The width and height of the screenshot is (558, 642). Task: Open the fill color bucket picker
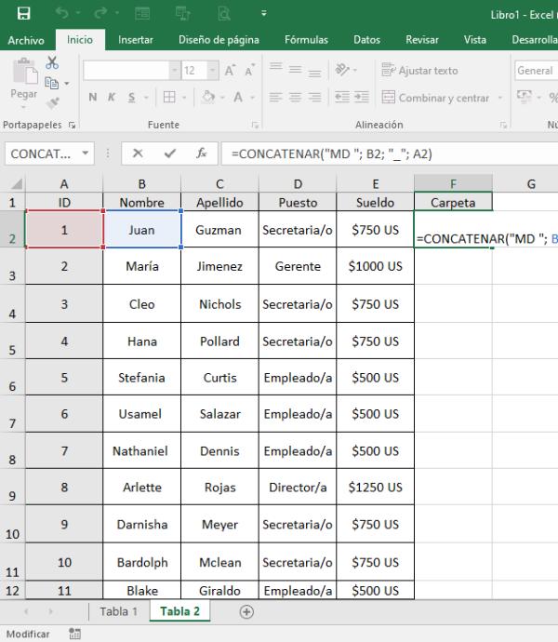click(x=208, y=98)
